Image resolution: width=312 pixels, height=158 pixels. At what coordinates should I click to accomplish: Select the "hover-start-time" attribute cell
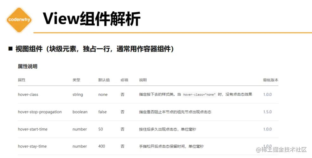pyautogui.click(x=33, y=129)
